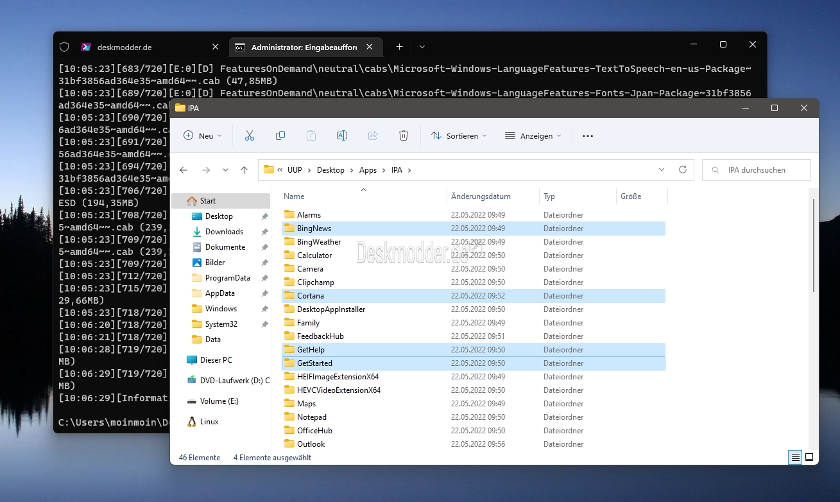Click pin icon next to Downloads
Image resolution: width=840 pixels, height=502 pixels.
pyautogui.click(x=264, y=232)
